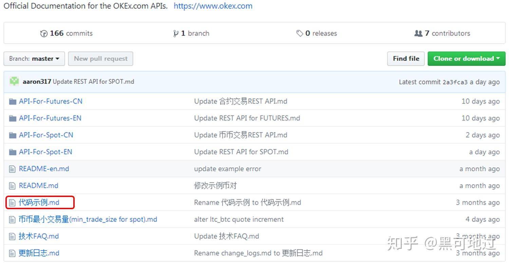The height and width of the screenshot is (264, 509).
Task: Open the highlighted 代码示例.md file
Action: [38, 202]
